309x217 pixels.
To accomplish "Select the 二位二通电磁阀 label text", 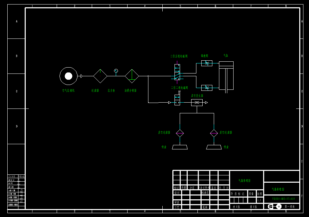I will 179,88.
